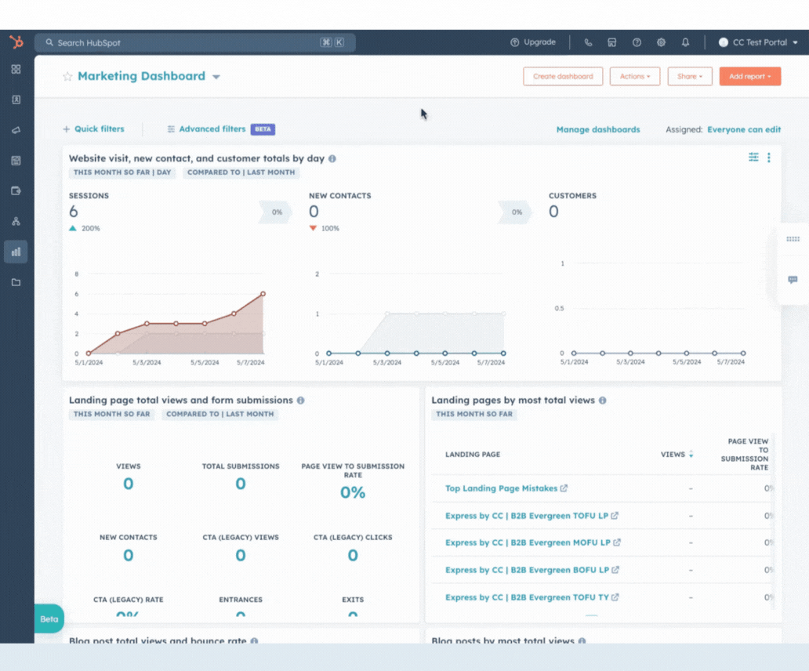Image resolution: width=809 pixels, height=671 pixels.
Task: Open the three-dot menu on visits report
Action: [x=769, y=158]
